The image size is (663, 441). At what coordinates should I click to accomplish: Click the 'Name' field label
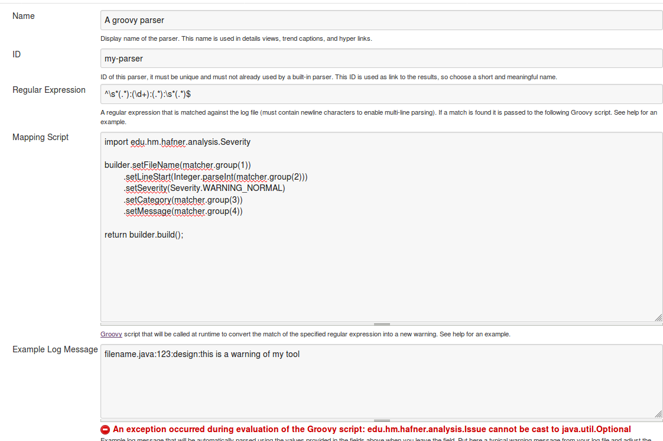(24, 16)
